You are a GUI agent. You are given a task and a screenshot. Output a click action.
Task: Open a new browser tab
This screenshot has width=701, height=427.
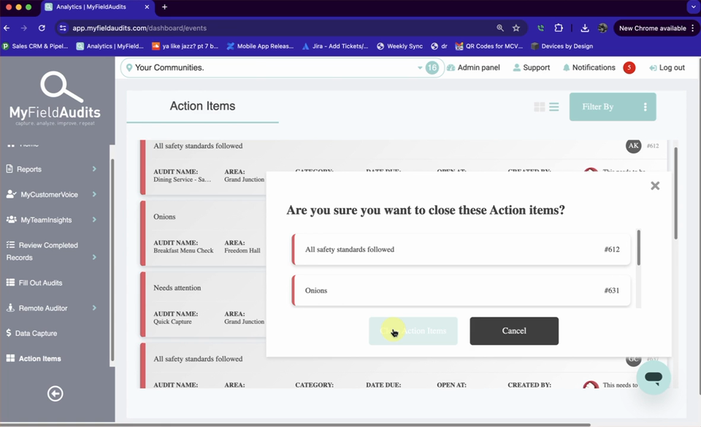(x=164, y=7)
